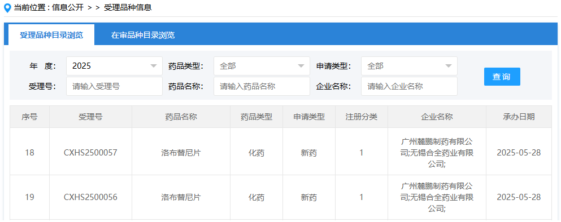Click the company name in CXHS2500056 row
561x222 pixels.
(x=437, y=197)
